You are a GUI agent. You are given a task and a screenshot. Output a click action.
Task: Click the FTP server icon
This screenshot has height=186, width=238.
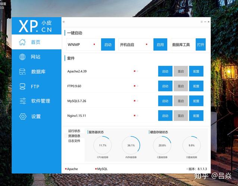(22, 86)
